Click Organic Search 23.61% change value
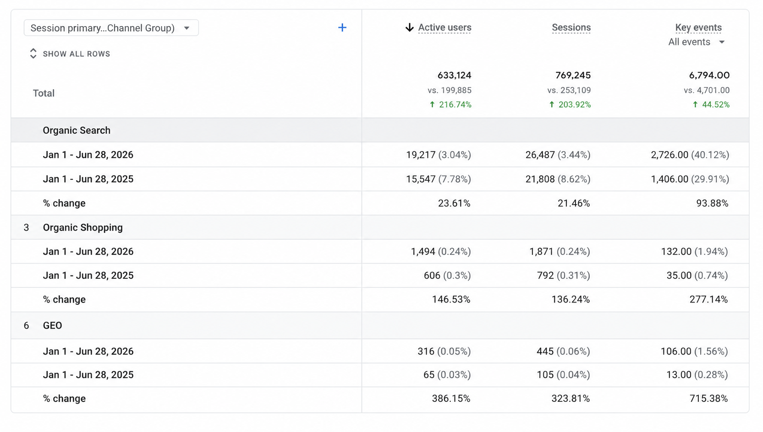 454,203
